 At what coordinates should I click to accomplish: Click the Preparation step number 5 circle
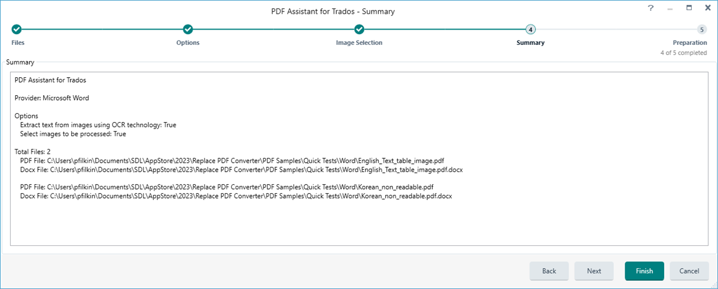[701, 29]
